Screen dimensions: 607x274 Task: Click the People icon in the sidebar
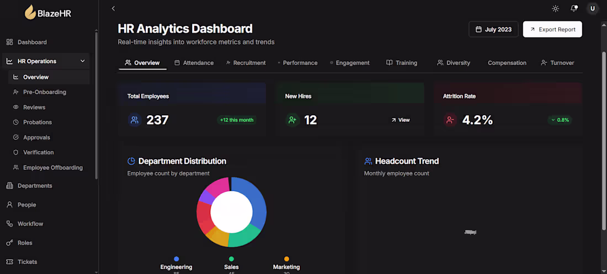(10, 205)
